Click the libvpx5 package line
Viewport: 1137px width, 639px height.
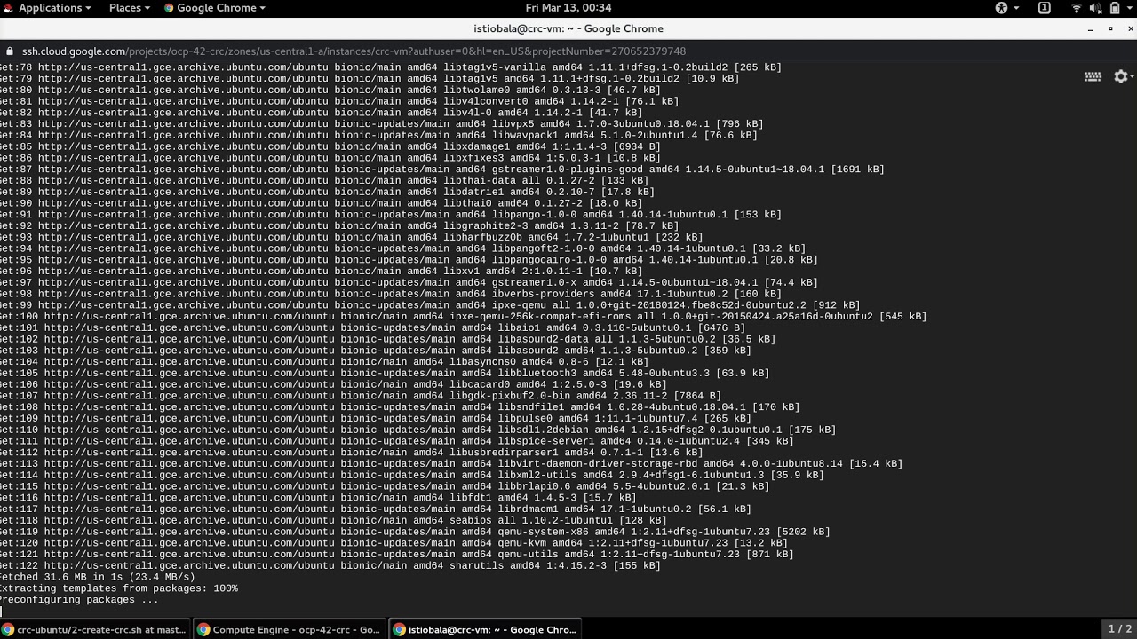(381, 124)
